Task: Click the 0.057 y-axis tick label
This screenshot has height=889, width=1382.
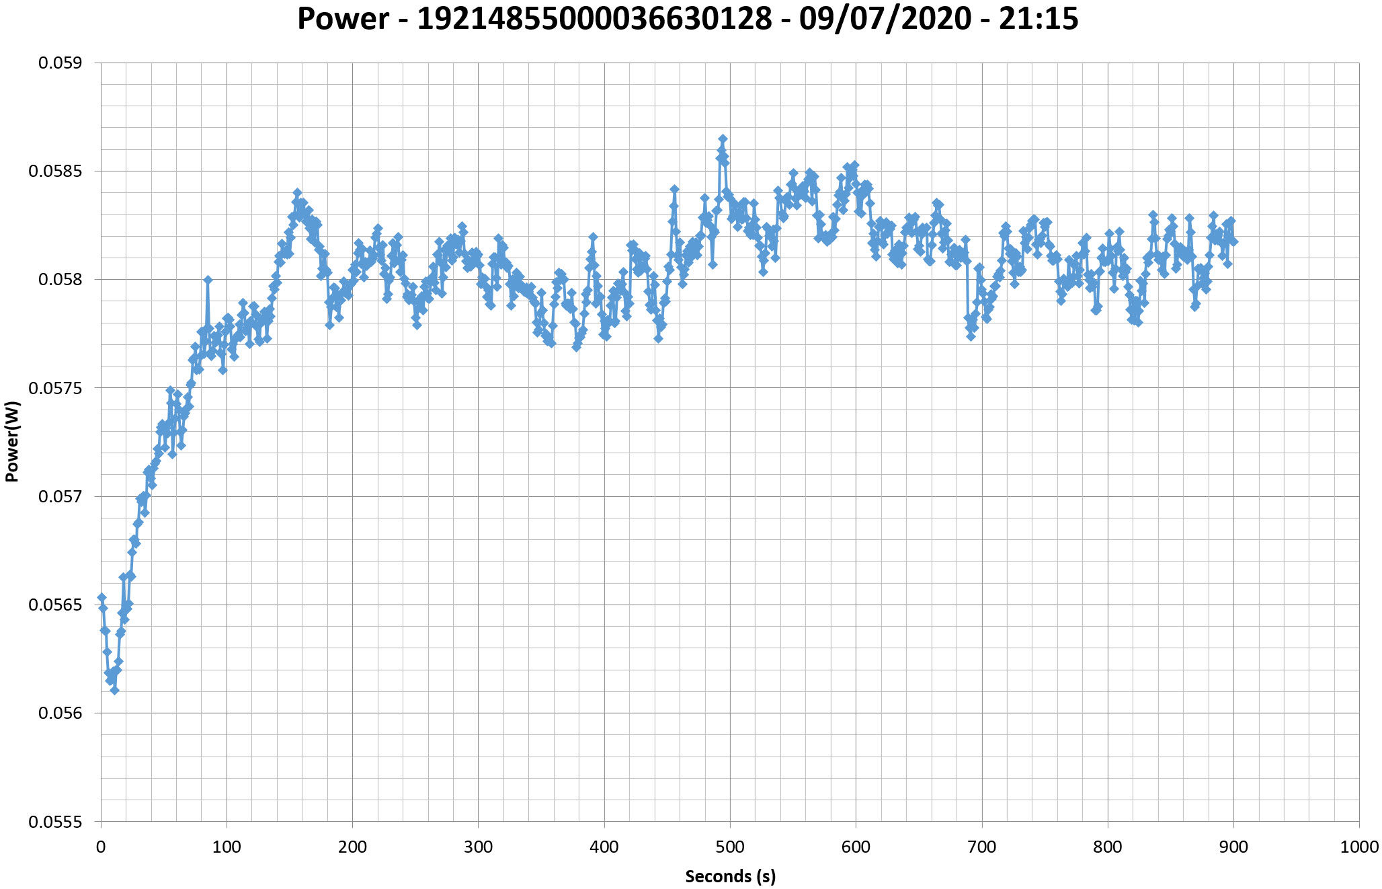Action: click(60, 497)
